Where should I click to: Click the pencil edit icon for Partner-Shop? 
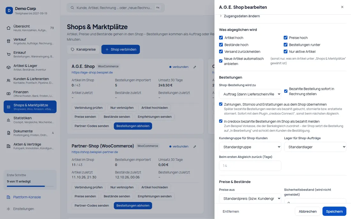[195, 147]
